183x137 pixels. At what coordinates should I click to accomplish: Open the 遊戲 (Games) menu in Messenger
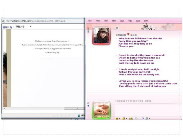(x=122, y=21)
